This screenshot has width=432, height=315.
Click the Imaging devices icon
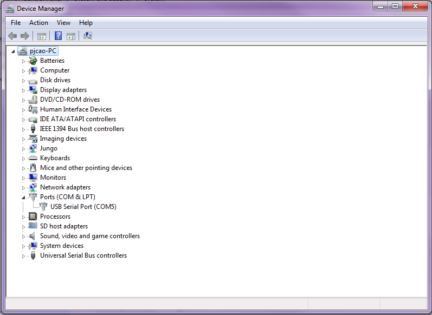[x=33, y=139]
